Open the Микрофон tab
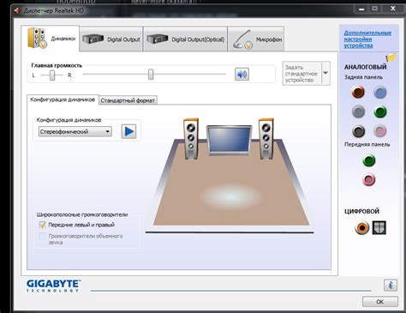 point(256,39)
